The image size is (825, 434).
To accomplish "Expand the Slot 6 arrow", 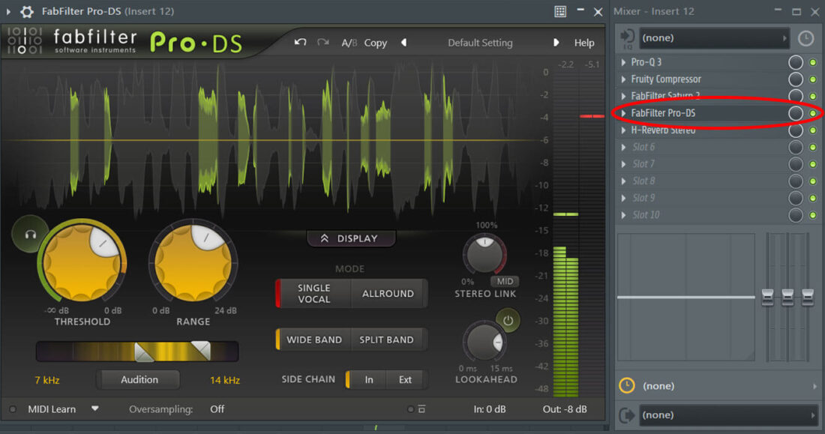I will click(623, 148).
